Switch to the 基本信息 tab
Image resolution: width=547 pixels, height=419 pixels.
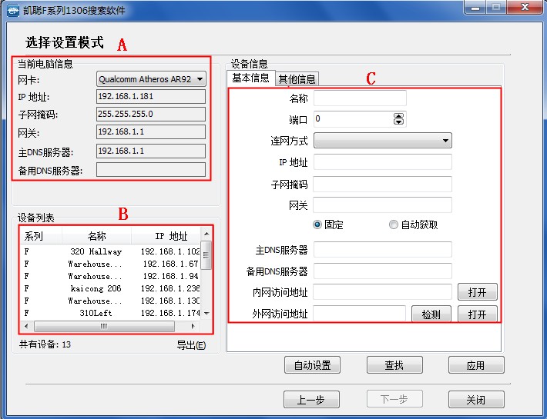click(251, 78)
